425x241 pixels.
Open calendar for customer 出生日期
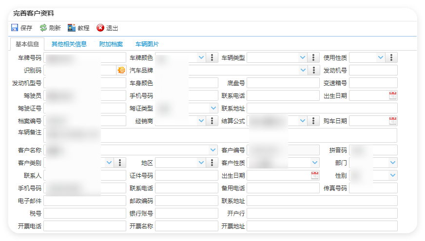tap(315, 175)
